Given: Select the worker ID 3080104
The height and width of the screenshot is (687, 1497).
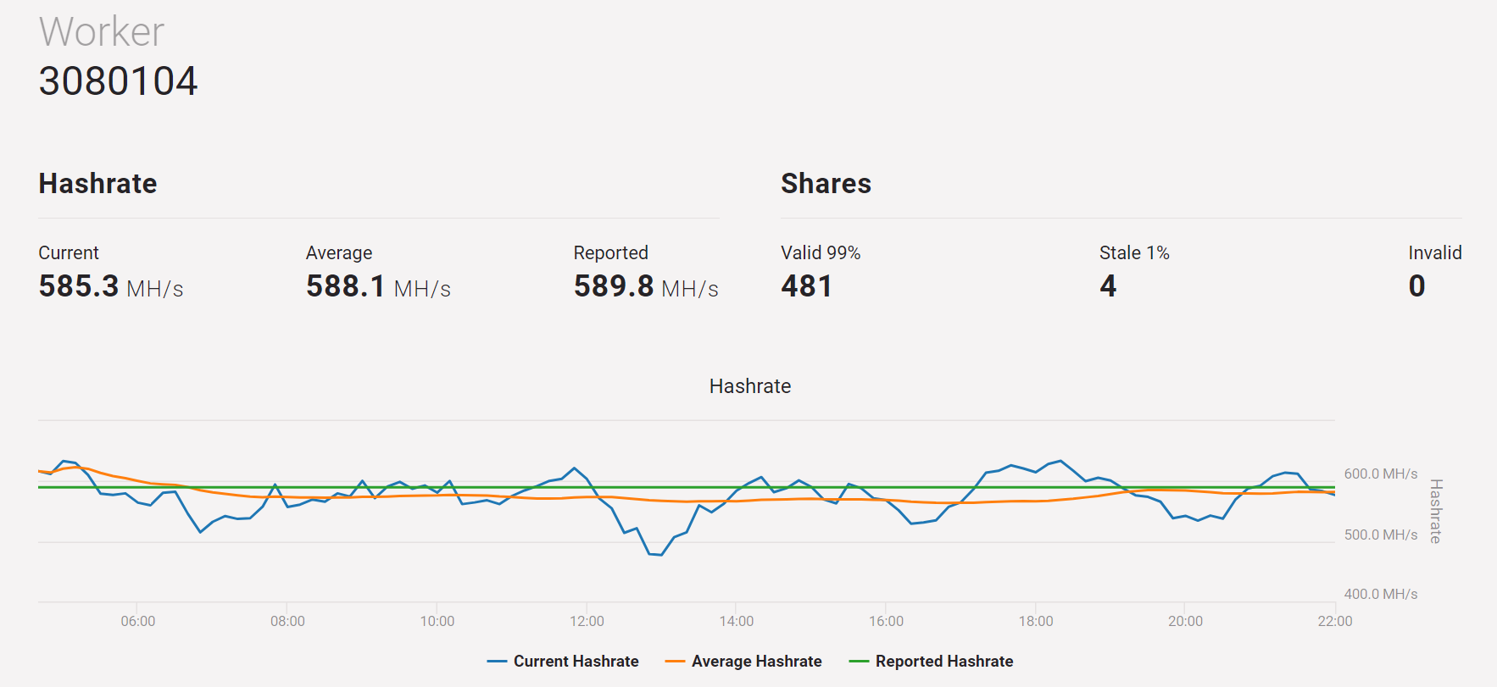Looking at the screenshot, I should click(118, 81).
